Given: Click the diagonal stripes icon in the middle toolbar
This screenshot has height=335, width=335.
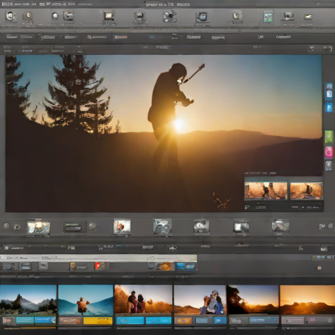Looking at the screenshot, I should [x=280, y=226].
